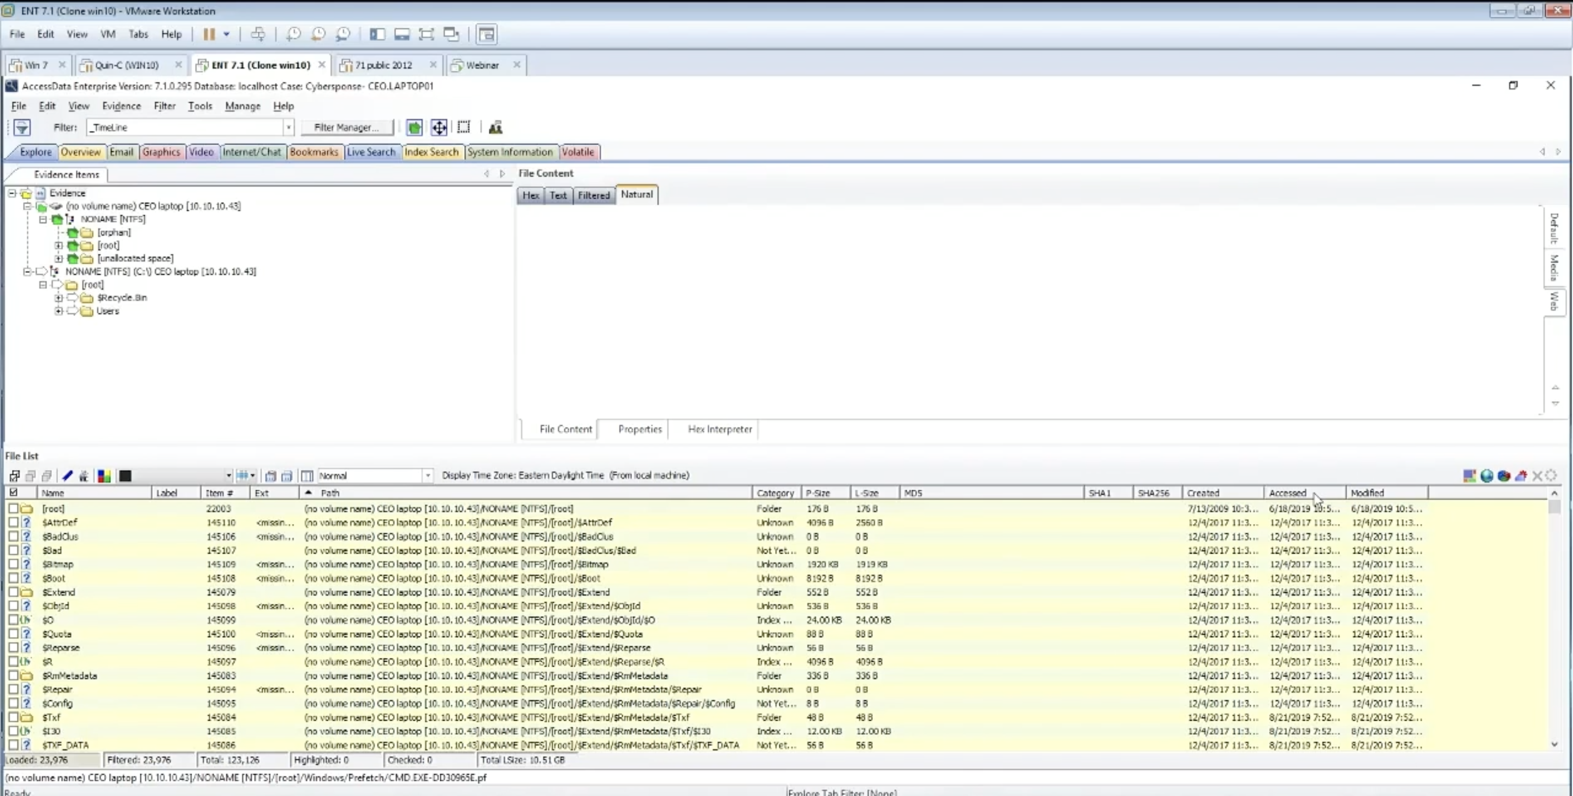Click the first copy/export icon in File List toolbar
Viewport: 1573px width, 796px height.
(270, 476)
